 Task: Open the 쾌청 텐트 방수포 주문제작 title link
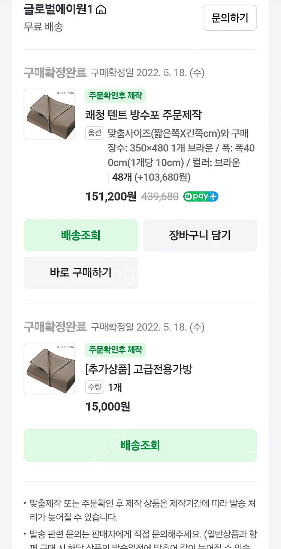point(143,115)
